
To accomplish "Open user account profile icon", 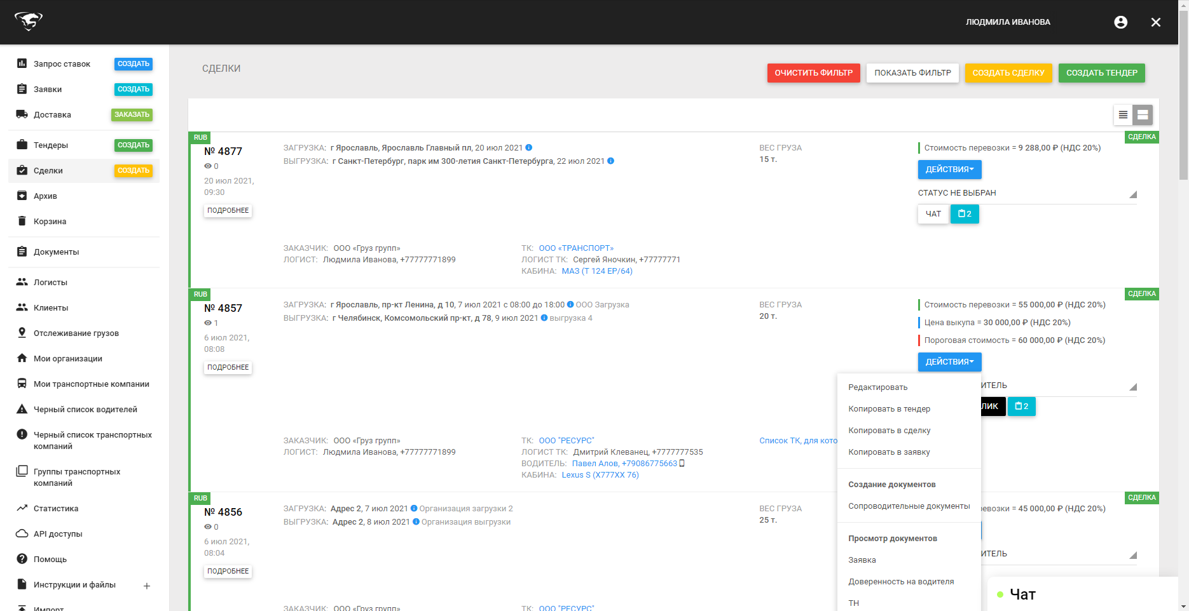I will coord(1121,22).
